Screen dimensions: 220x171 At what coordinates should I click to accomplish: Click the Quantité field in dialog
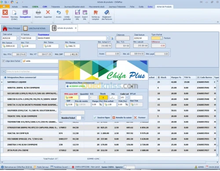tap(84, 97)
